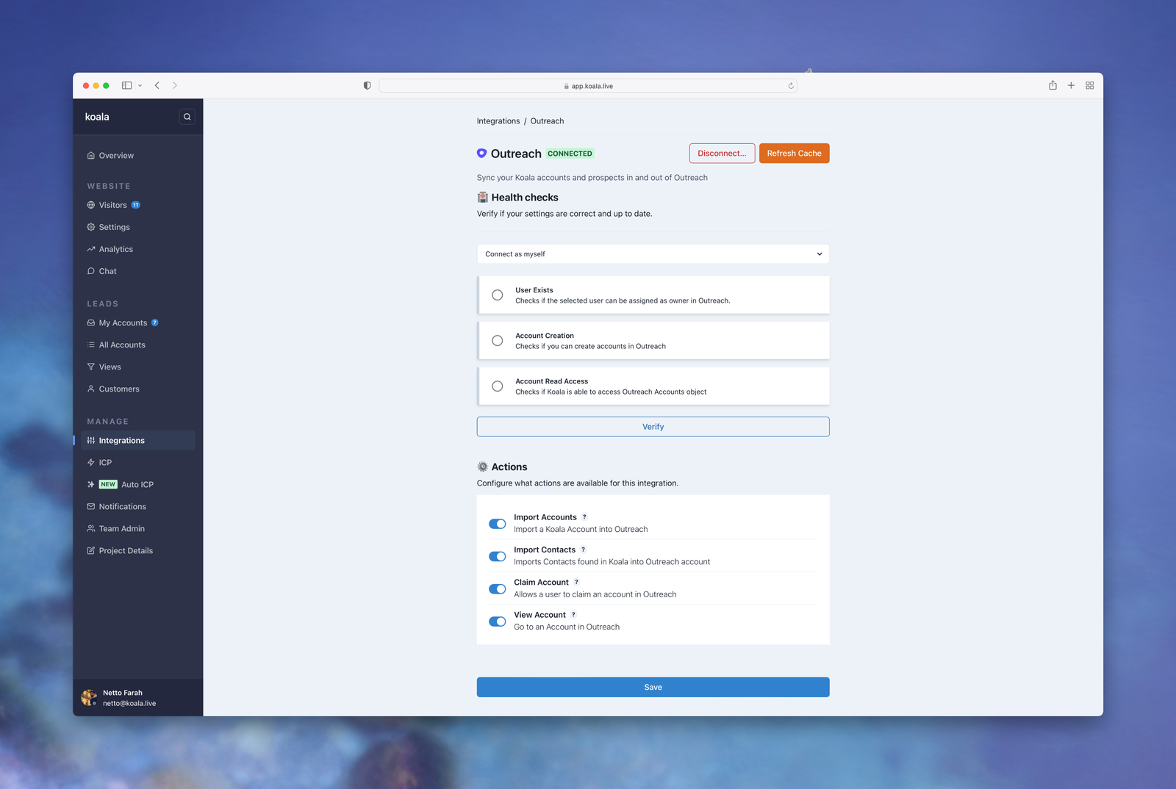Screen dimensions: 1176x789
Task: Click the Verify health checks button
Action: [653, 427]
